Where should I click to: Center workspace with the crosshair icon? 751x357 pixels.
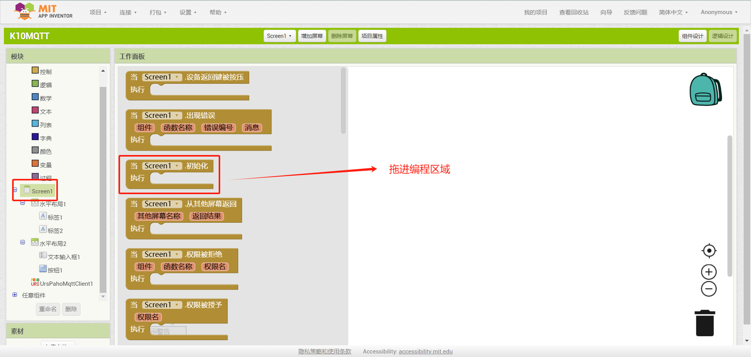709,251
